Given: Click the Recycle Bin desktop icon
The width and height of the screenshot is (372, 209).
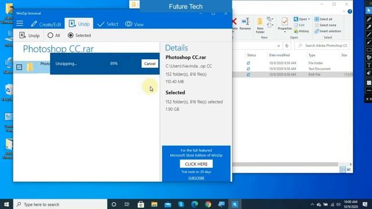Looking at the screenshot, I should coord(8,92).
